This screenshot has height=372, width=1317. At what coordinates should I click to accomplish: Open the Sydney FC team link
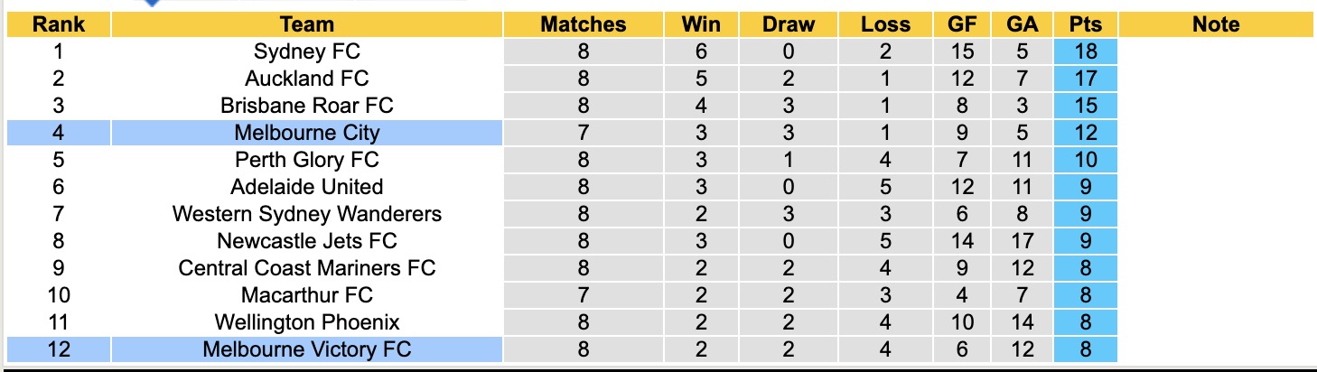tap(307, 51)
